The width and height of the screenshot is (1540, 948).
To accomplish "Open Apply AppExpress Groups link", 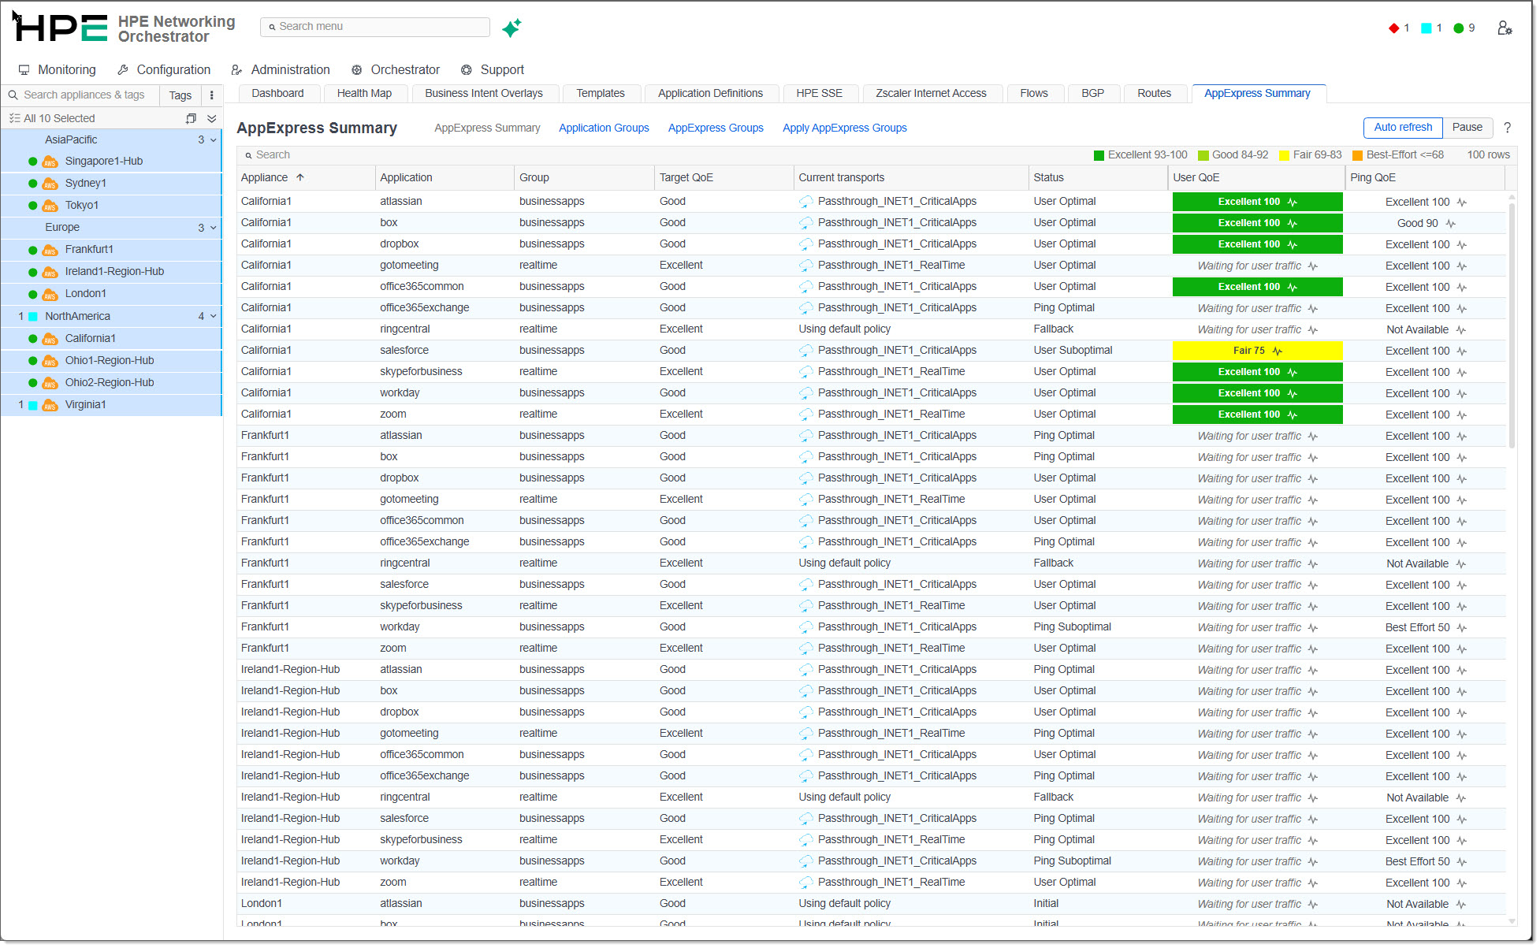I will coord(845,128).
